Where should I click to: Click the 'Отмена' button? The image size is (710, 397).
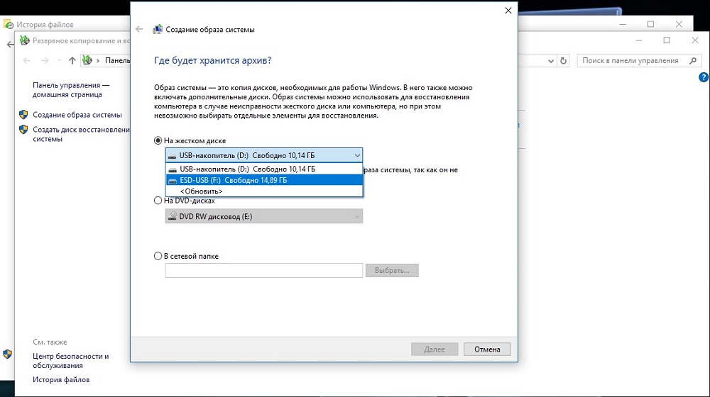coord(487,349)
